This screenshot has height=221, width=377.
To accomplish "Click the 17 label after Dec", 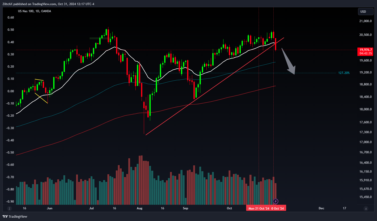I will coord(344,208).
